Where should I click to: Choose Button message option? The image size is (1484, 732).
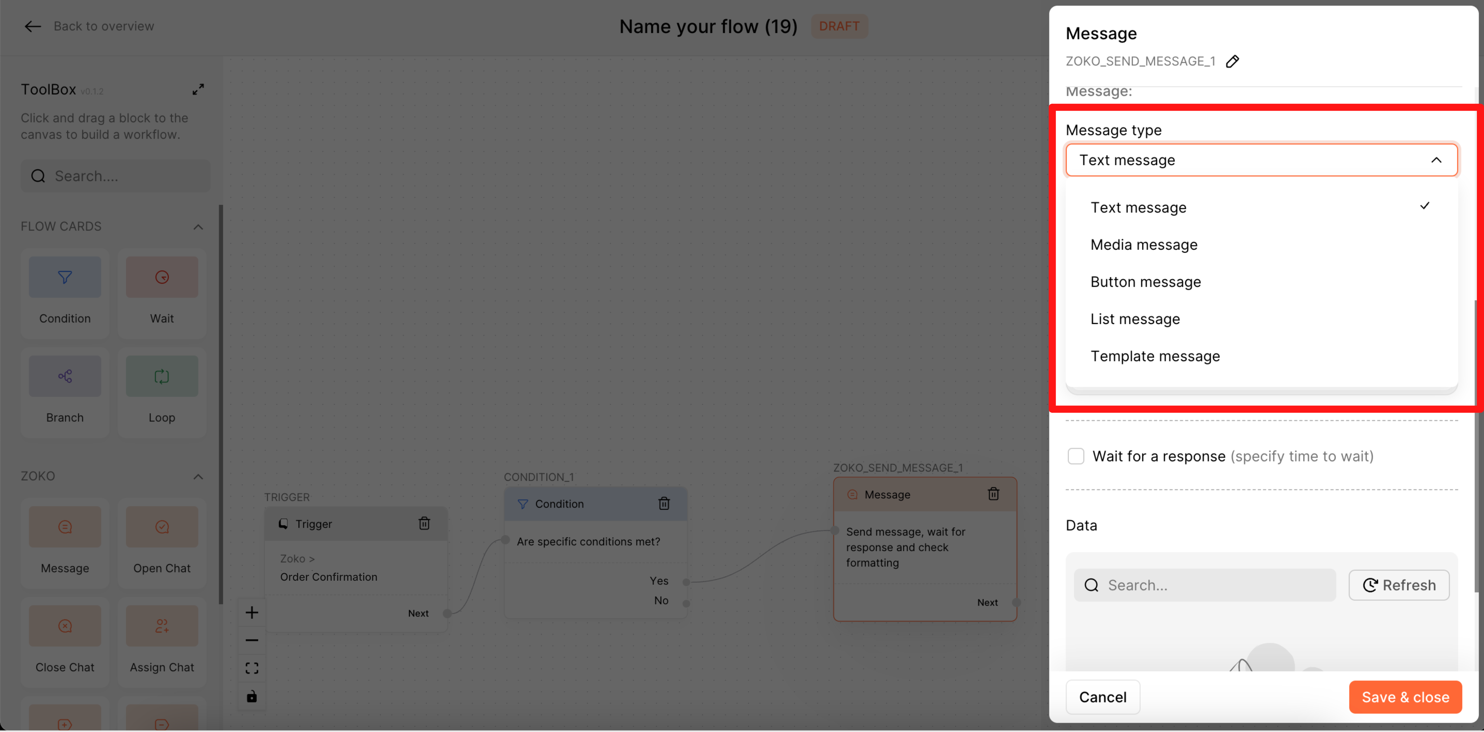[1261, 282]
